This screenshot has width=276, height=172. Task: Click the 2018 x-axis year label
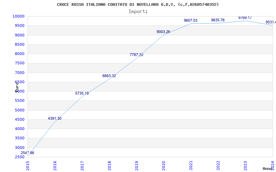[109, 166]
